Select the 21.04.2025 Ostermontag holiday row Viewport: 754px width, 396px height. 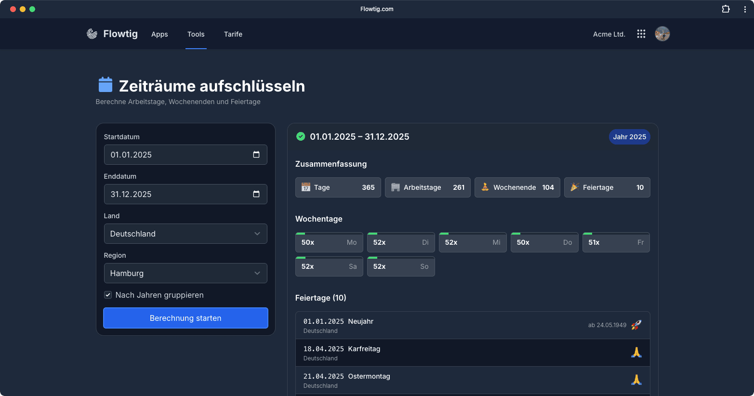473,380
